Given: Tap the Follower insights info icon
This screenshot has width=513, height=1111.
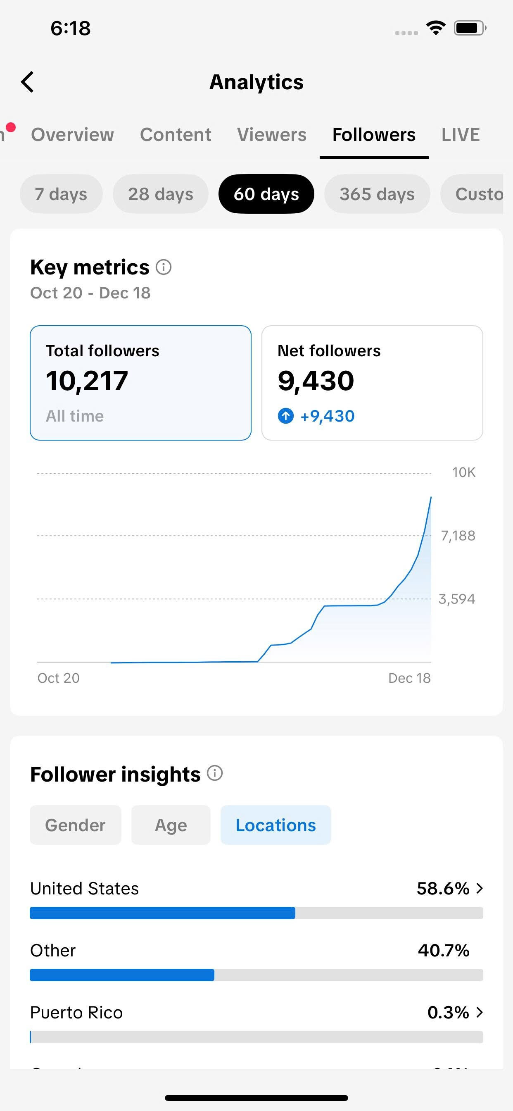Looking at the screenshot, I should click(215, 773).
